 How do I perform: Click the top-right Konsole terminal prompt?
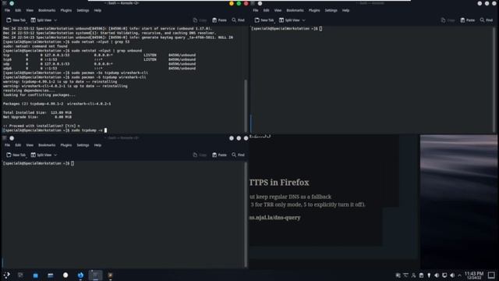click(x=286, y=29)
